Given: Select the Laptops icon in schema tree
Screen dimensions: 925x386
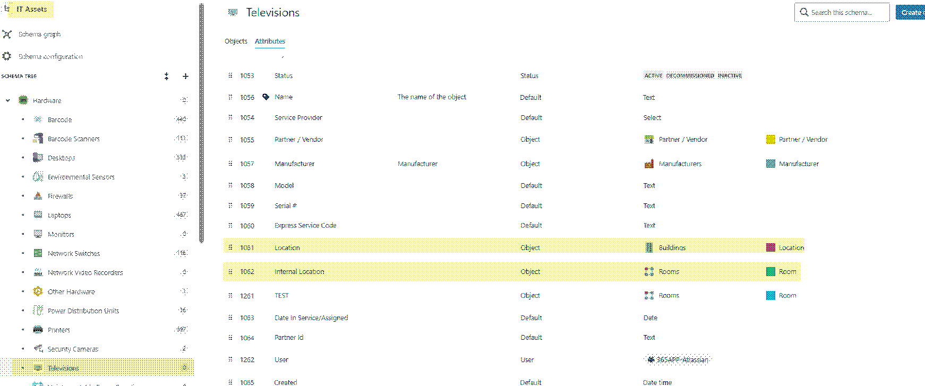Looking at the screenshot, I should pyautogui.click(x=38, y=215).
